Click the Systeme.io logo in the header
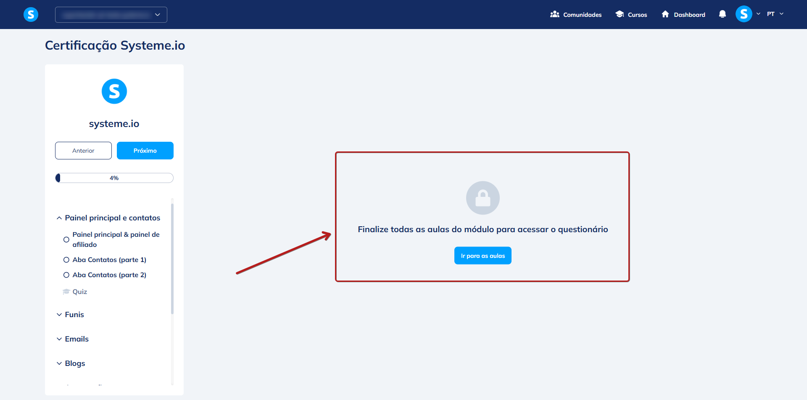 (x=31, y=15)
